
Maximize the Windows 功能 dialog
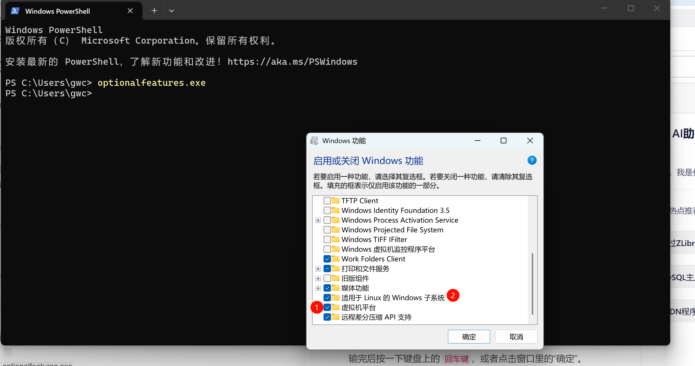click(504, 141)
